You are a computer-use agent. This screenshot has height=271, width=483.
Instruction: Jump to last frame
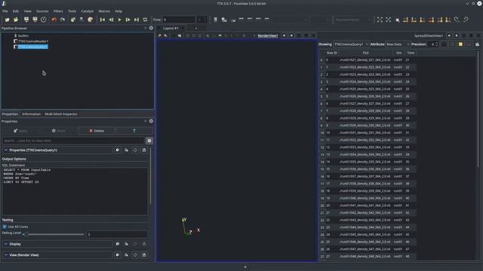point(137,20)
